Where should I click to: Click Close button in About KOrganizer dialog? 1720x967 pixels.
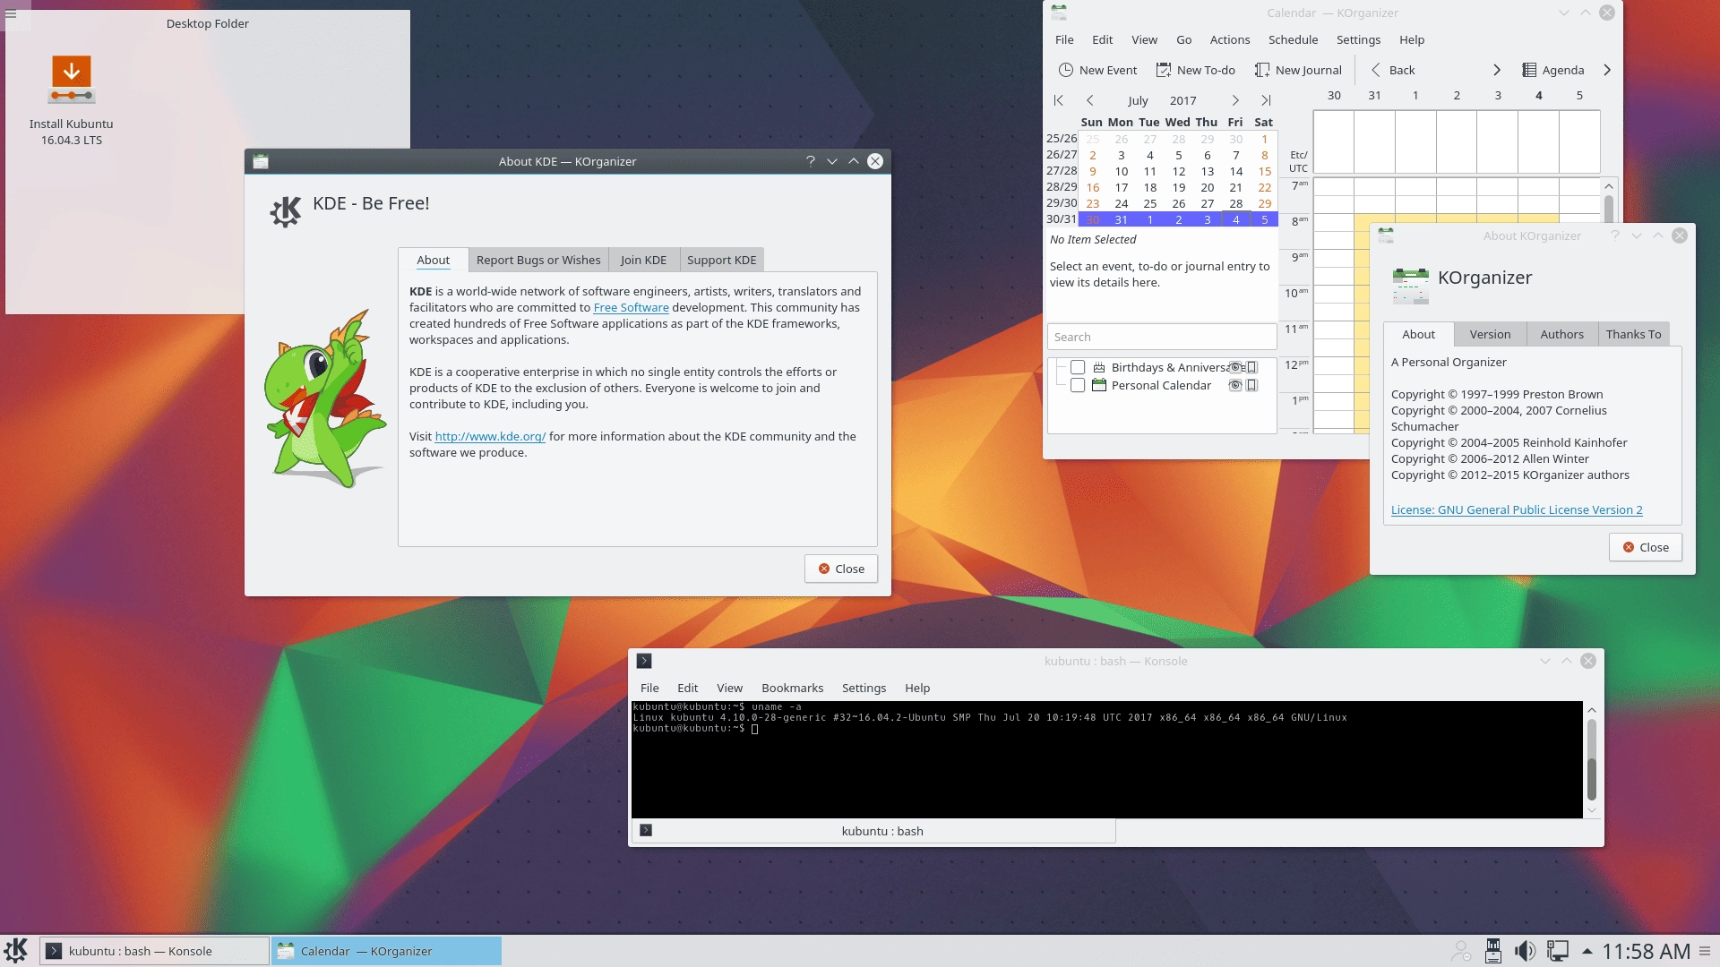click(1645, 547)
